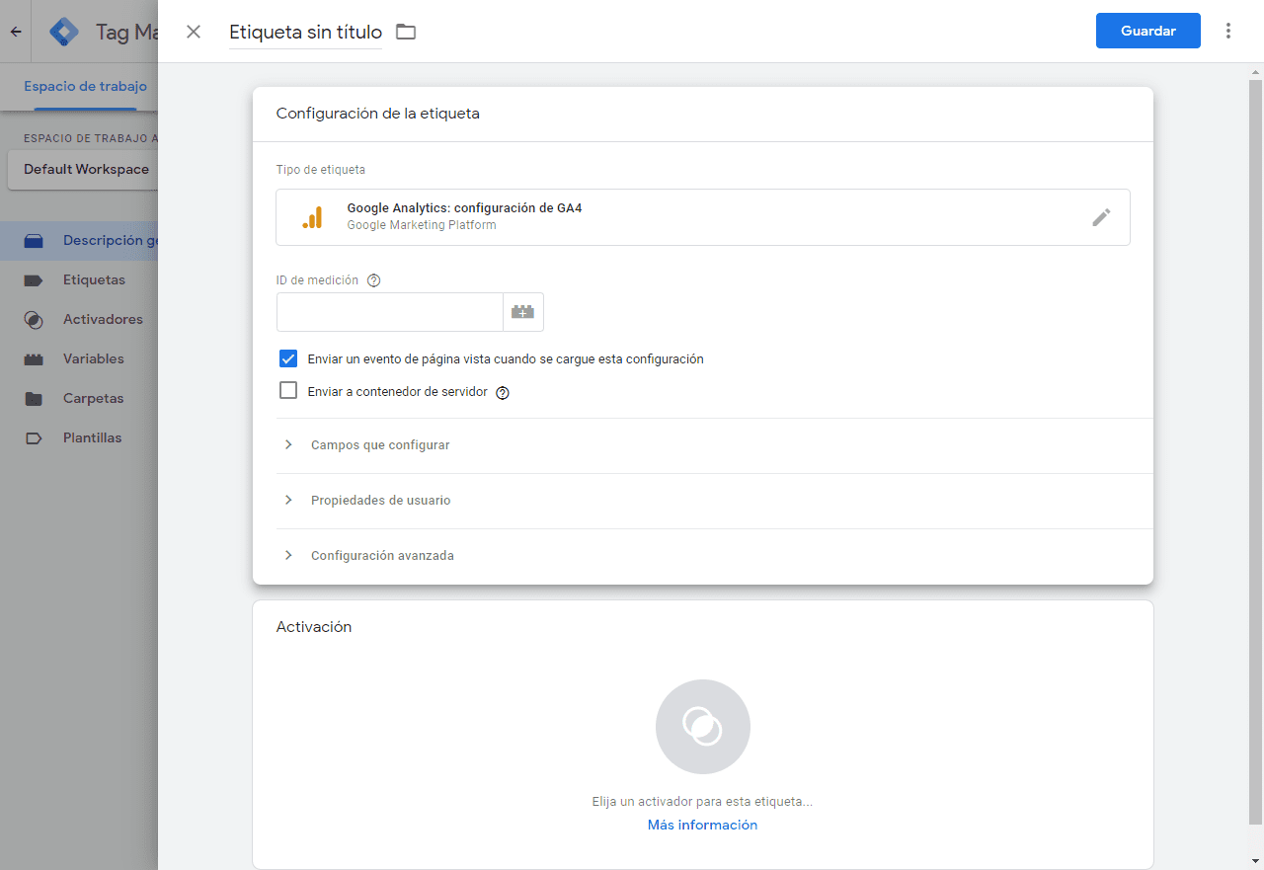Viewport: 1264px width, 870px height.
Task: Click the pencil to change tag type
Action: pyautogui.click(x=1101, y=217)
